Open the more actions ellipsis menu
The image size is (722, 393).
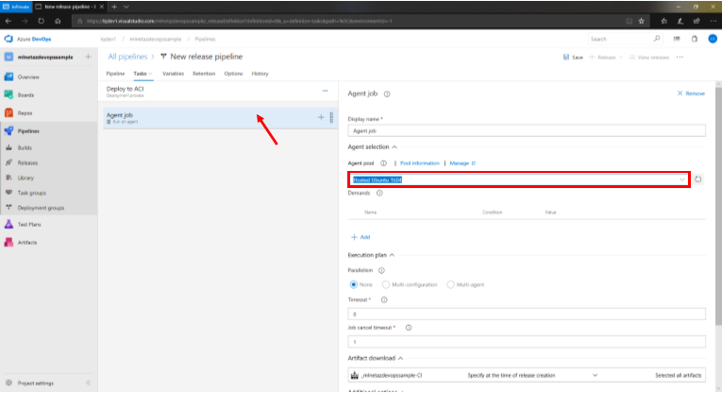pyautogui.click(x=680, y=57)
